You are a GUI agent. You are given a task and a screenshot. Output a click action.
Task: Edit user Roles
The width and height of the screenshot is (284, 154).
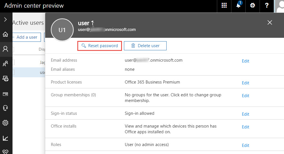[x=245, y=145]
